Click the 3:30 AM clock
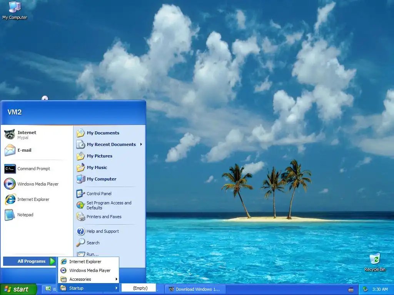This screenshot has width=394, height=295. [380, 289]
